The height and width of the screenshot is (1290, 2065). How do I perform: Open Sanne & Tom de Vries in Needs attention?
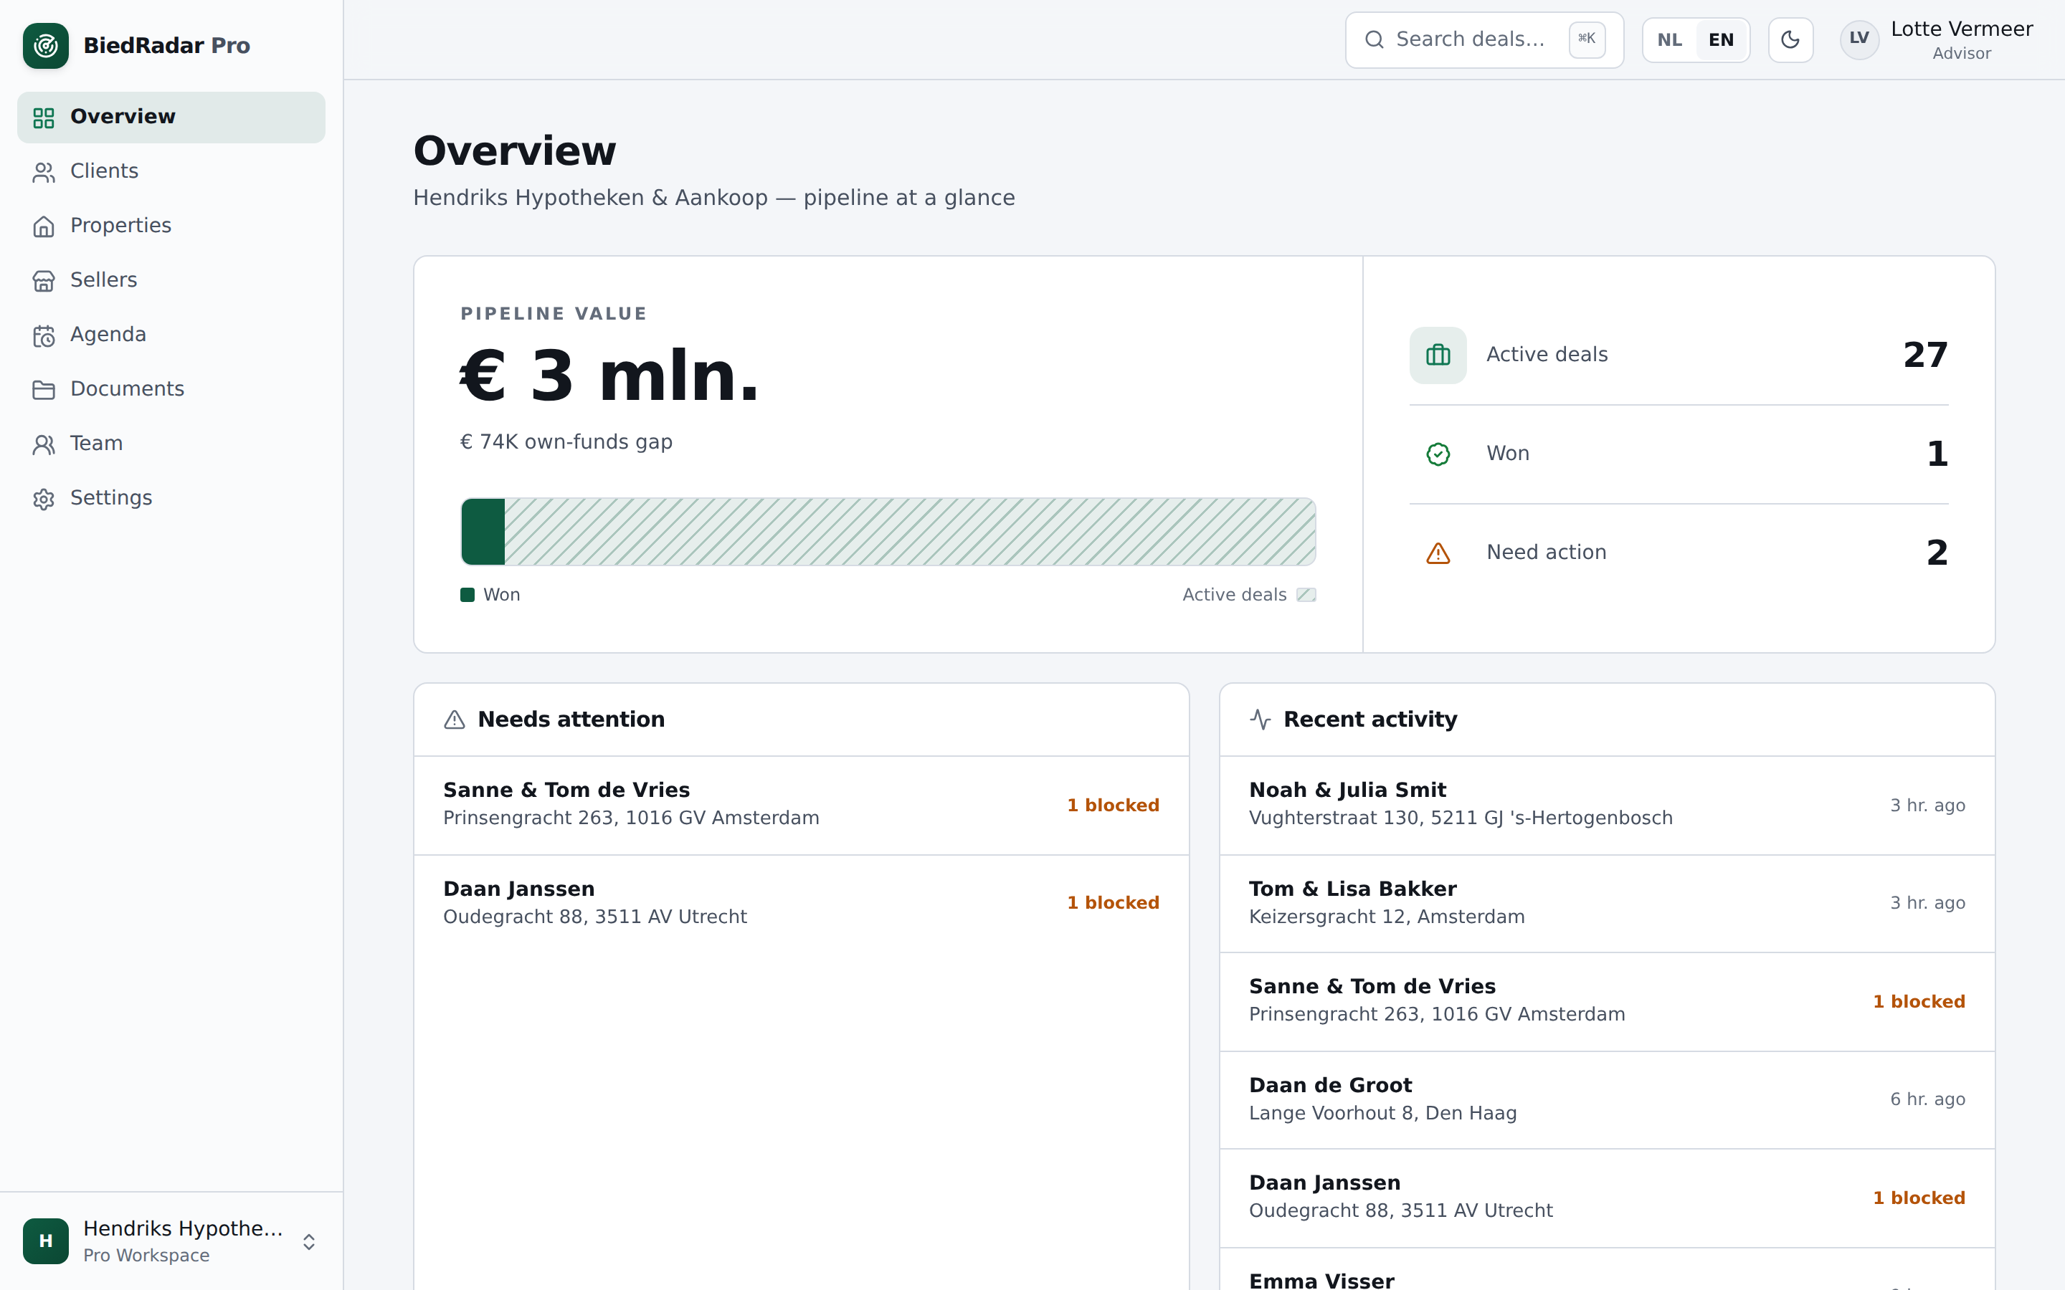tap(801, 806)
